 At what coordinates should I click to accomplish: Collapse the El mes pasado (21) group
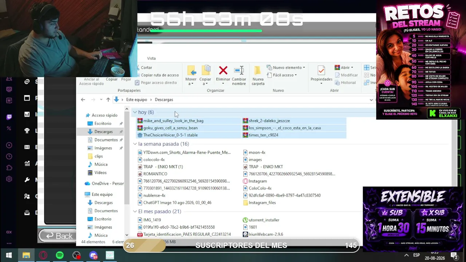[135, 212]
